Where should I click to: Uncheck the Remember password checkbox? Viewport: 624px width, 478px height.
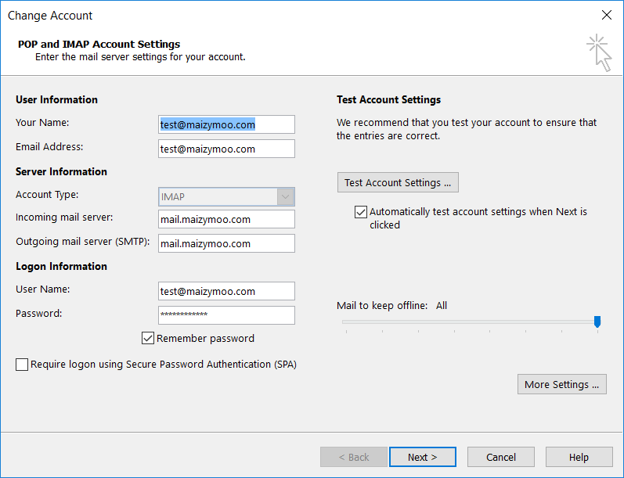[148, 339]
